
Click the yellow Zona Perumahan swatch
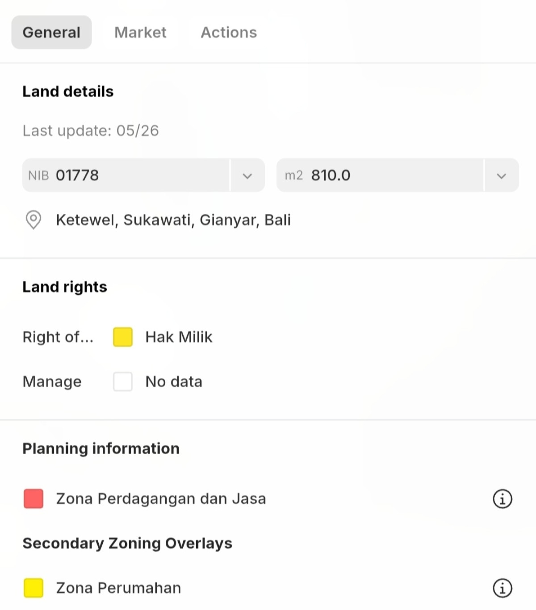[x=33, y=588]
